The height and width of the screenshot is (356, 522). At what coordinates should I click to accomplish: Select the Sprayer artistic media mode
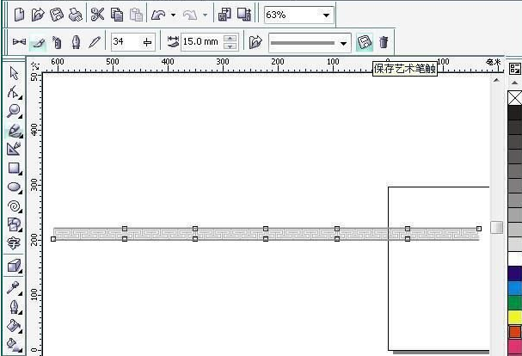click(x=57, y=43)
